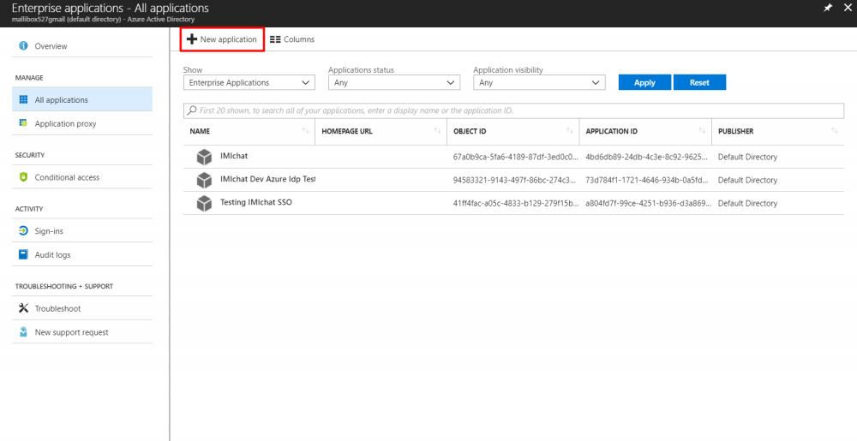
Task: Open Conditional access menu item
Action: (82, 177)
